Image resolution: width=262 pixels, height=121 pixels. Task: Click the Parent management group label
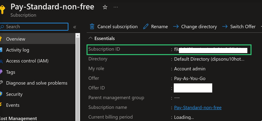(x=116, y=98)
